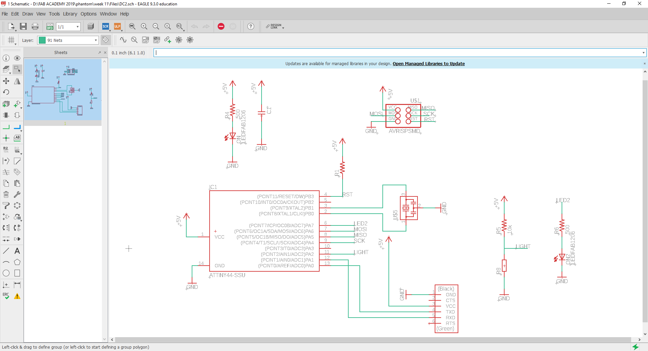Select the green Net drawing tool

click(x=6, y=127)
